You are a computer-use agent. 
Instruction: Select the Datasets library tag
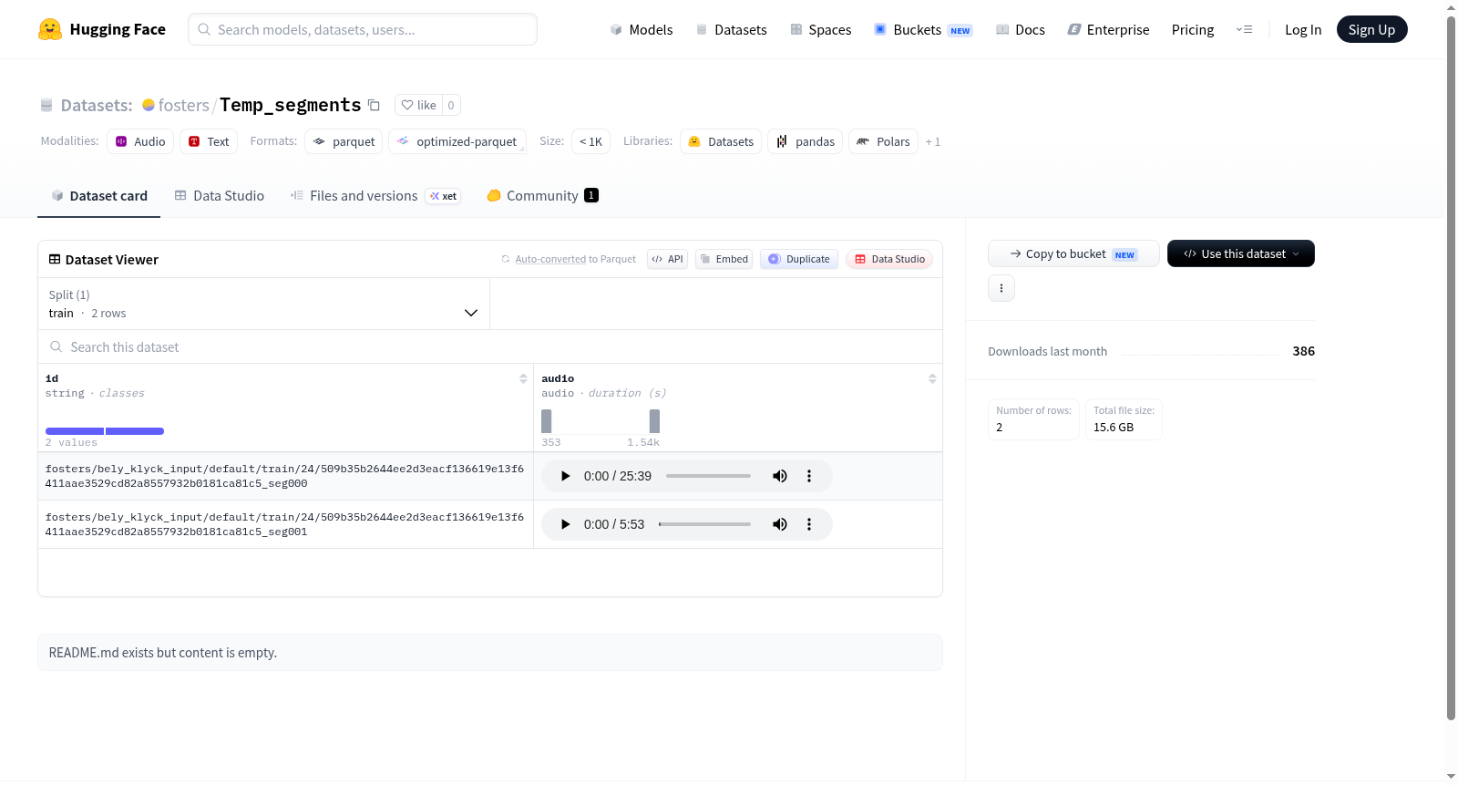[x=721, y=141]
